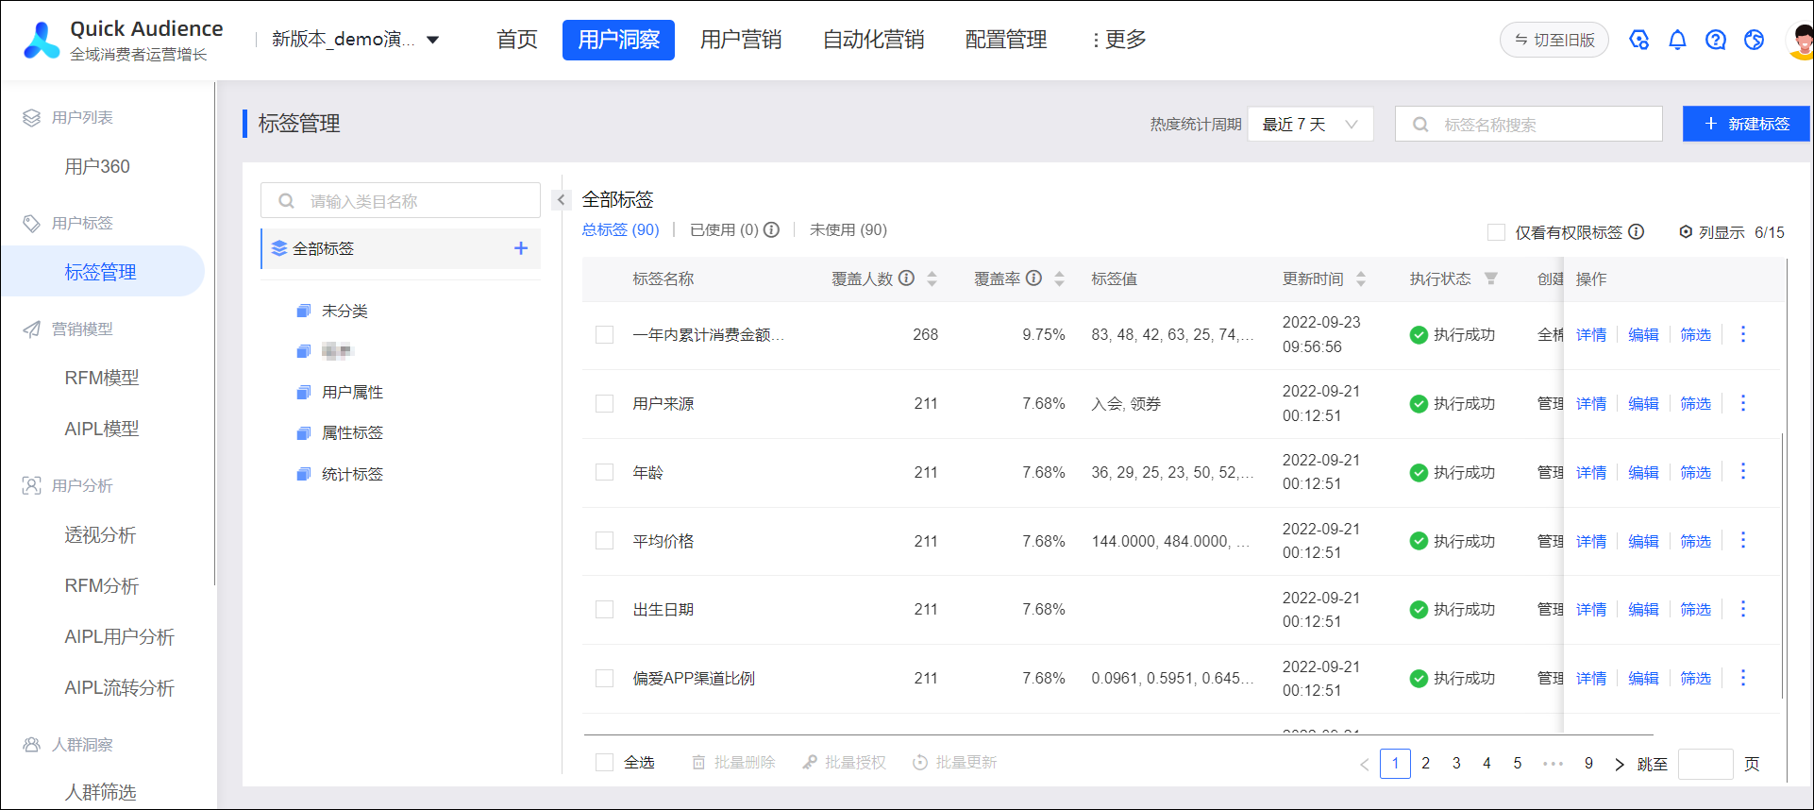Open the 新版本_demo演 workspace dropdown
Viewport: 1814px width, 810px height.
pos(355,40)
